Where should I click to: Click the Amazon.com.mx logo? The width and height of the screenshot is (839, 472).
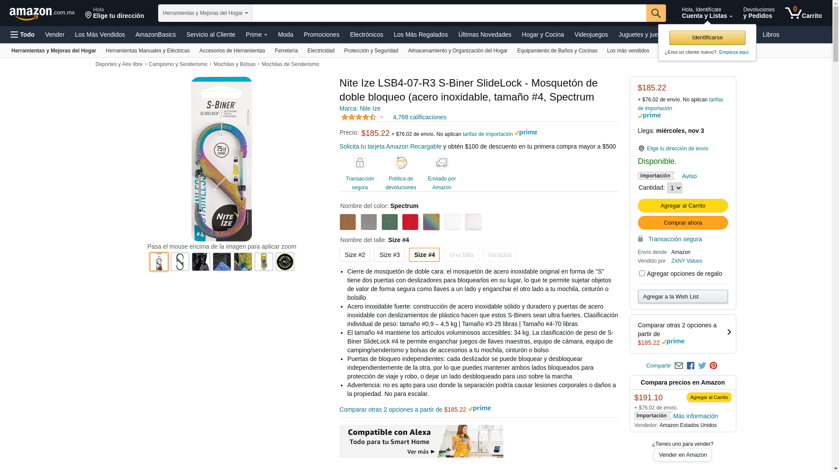tap(42, 14)
